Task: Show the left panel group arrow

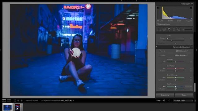Action: [x=1, y=50]
